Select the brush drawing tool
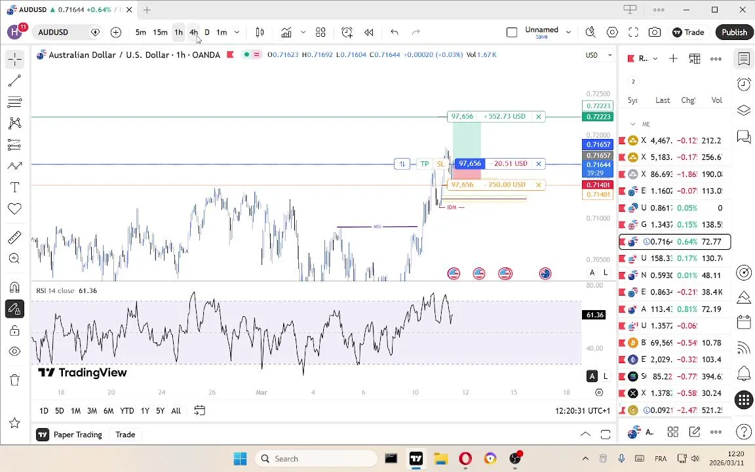The image size is (755, 472). coord(14,166)
